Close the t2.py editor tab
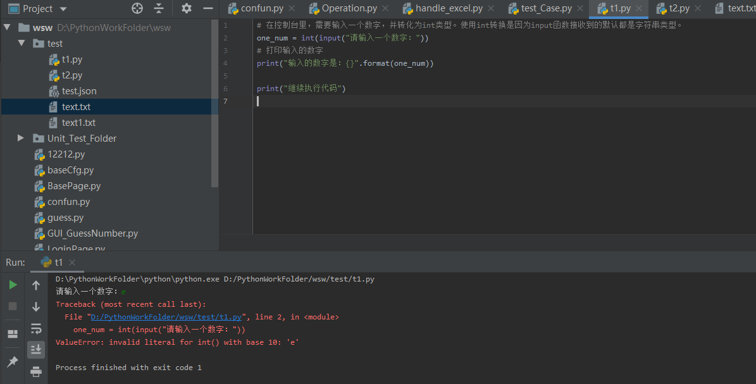756x384 pixels. (x=698, y=8)
